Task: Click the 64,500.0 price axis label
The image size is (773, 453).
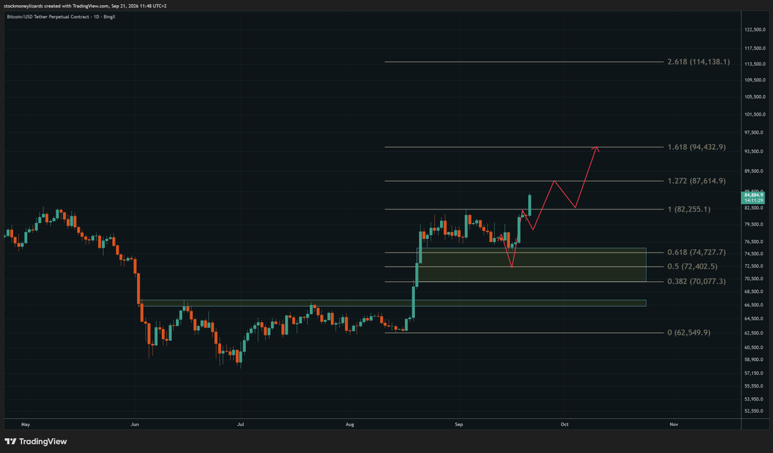Action: [x=753, y=319]
